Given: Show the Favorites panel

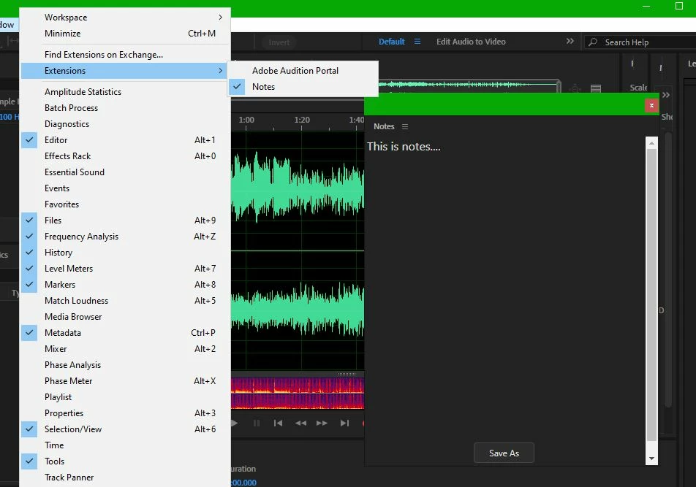Looking at the screenshot, I should [x=126, y=204].
